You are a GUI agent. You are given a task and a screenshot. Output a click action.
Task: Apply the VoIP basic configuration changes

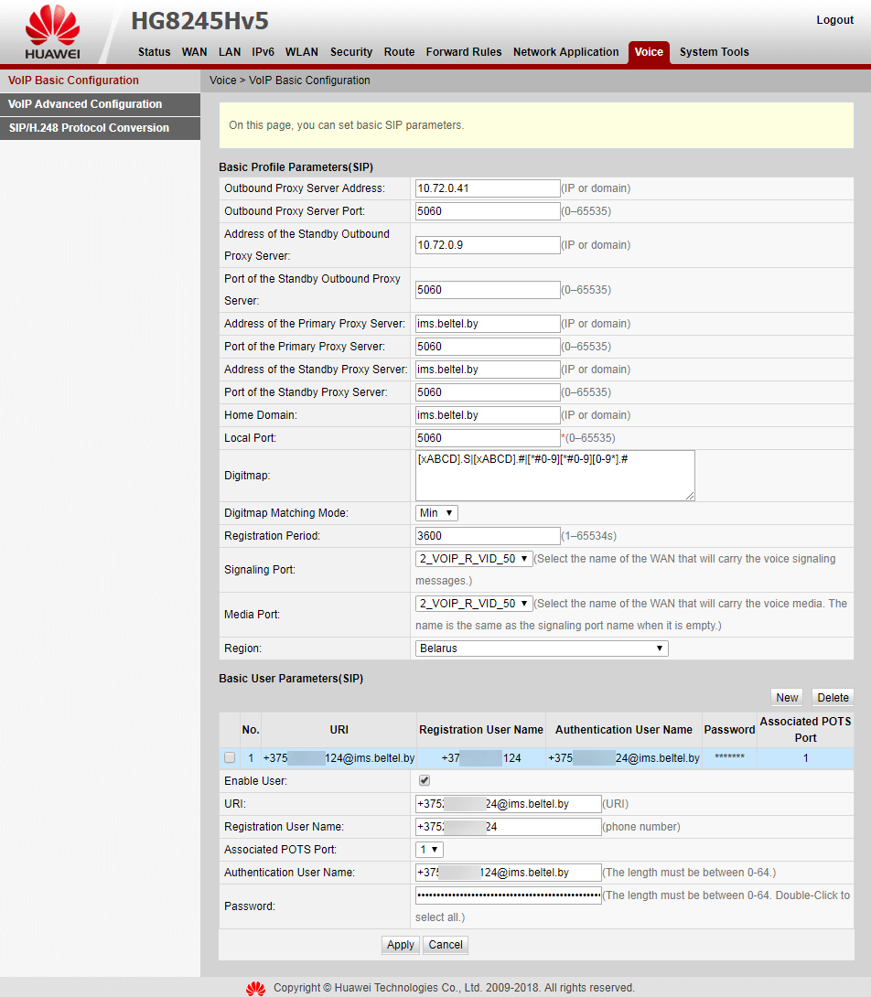point(400,945)
